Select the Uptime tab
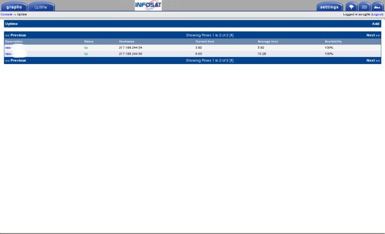The width and height of the screenshot is (385, 234). click(x=41, y=7)
